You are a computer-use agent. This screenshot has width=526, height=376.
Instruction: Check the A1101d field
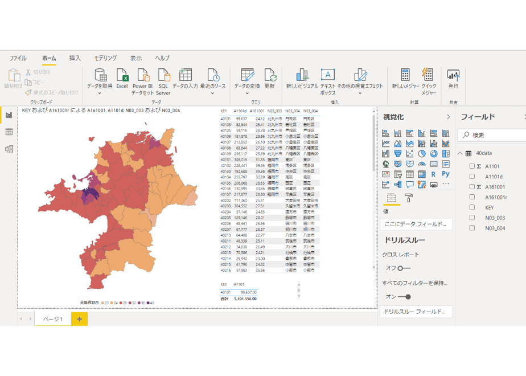(472, 177)
